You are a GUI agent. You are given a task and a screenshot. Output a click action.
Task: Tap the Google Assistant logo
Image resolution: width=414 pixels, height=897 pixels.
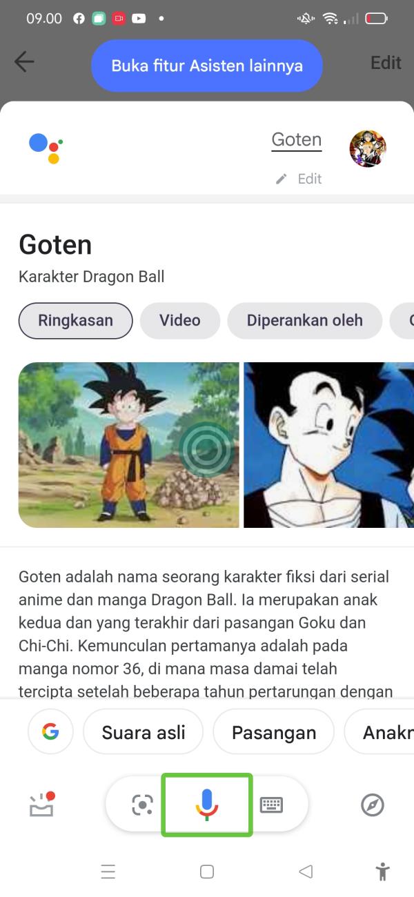click(x=46, y=148)
